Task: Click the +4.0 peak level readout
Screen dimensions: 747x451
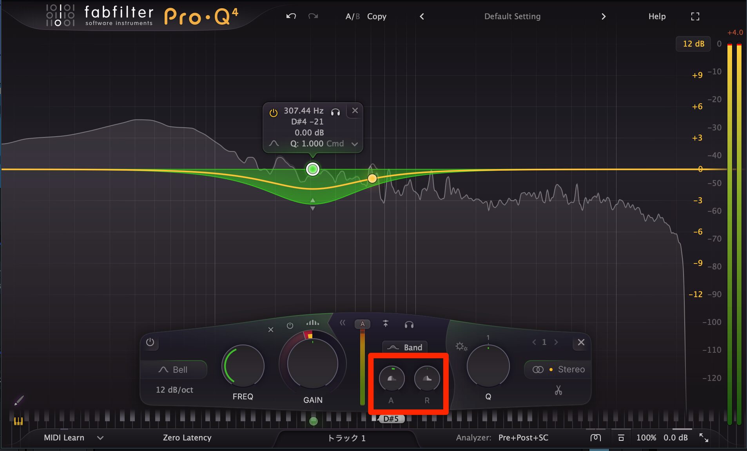Action: [x=735, y=32]
